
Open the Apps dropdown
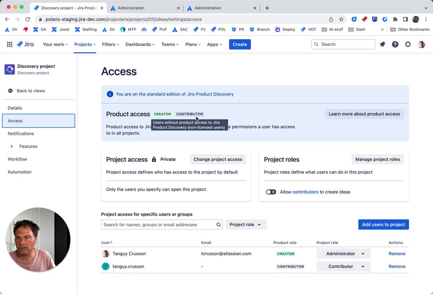215,44
